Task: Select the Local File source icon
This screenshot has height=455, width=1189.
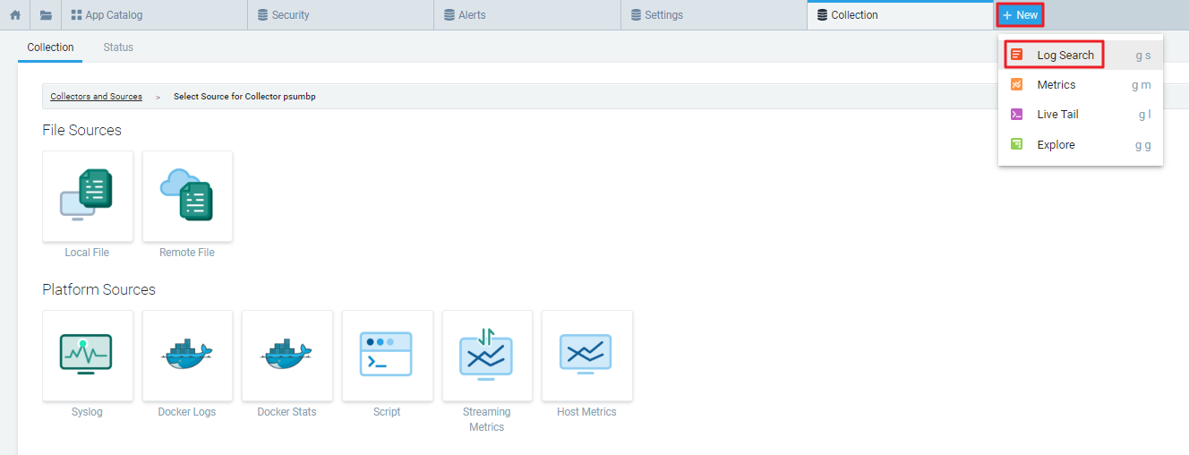Action: [88, 196]
